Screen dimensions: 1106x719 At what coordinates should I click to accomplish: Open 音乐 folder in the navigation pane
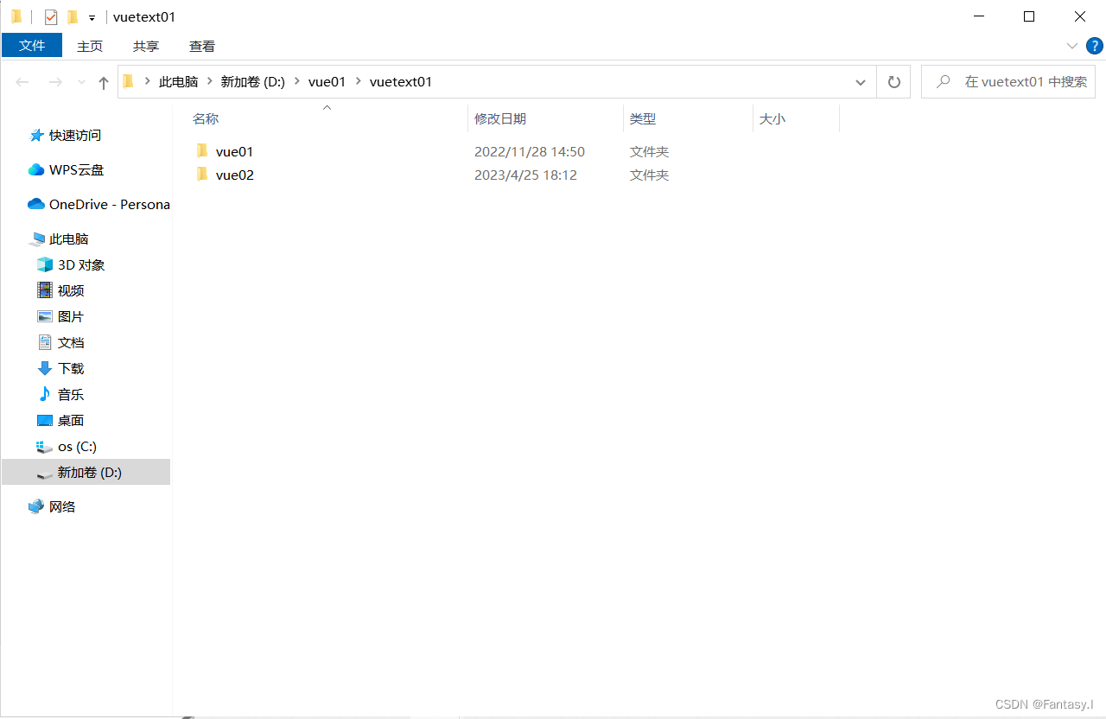click(x=71, y=395)
